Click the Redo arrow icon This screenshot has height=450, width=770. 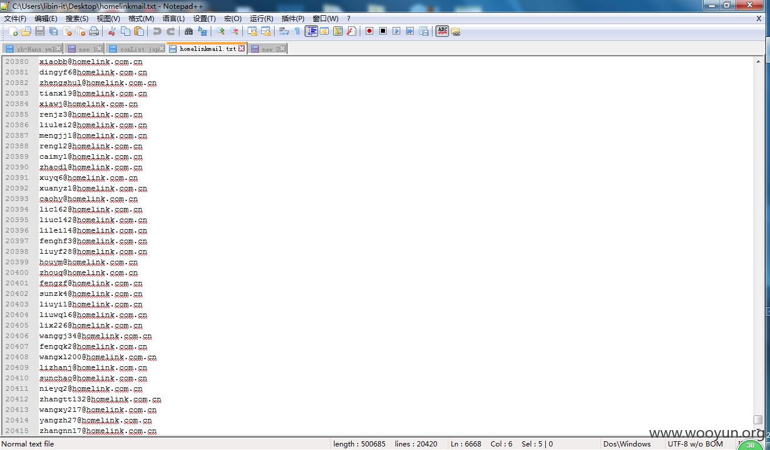coord(171,31)
